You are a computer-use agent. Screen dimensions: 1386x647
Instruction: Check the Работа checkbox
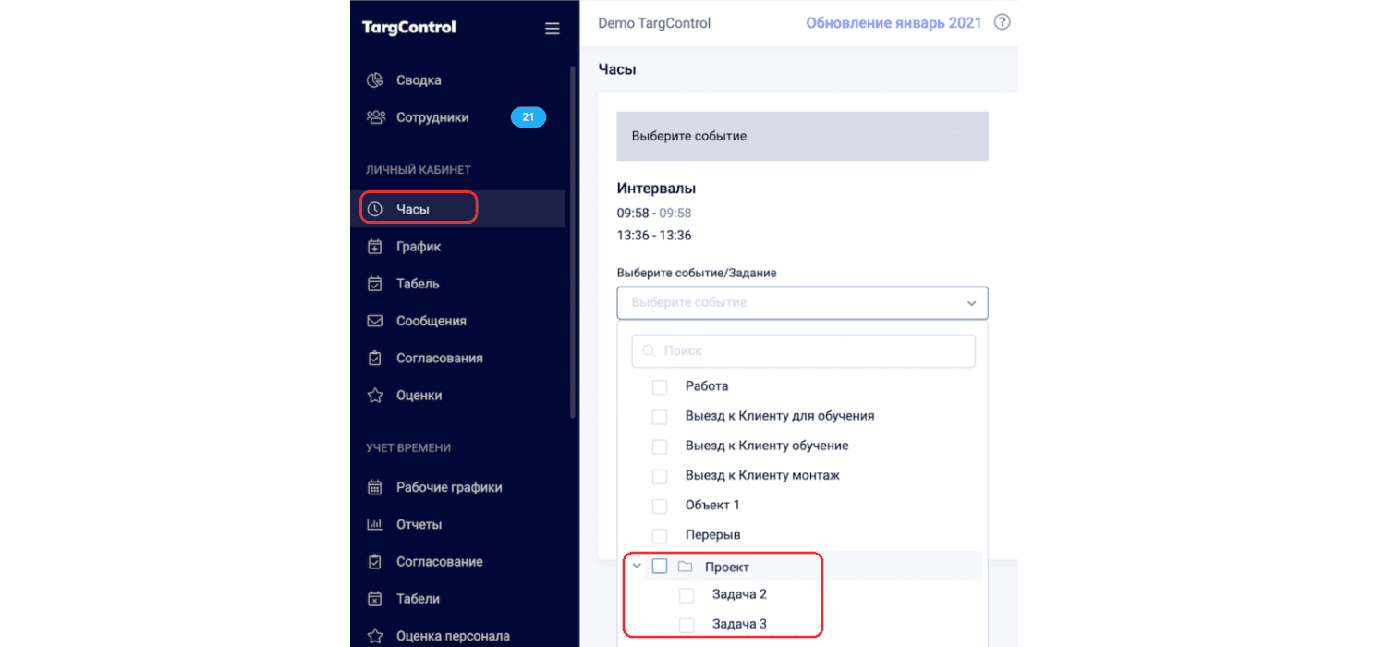660,386
